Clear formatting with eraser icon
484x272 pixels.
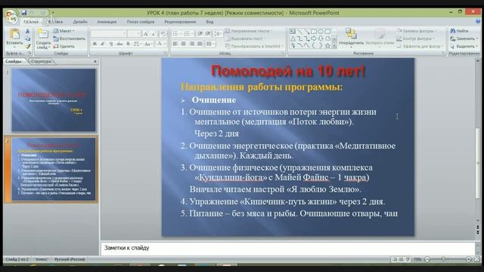coord(163,33)
